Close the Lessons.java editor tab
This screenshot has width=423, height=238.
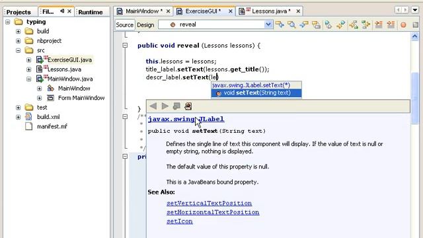coord(298,11)
